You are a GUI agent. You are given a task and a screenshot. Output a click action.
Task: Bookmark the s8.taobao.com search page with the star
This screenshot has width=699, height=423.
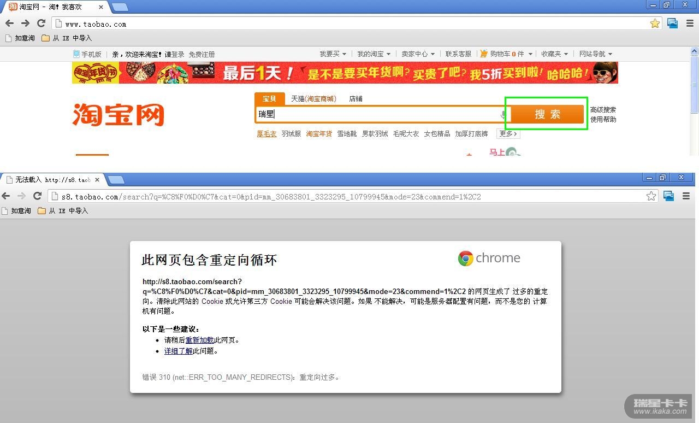click(651, 196)
